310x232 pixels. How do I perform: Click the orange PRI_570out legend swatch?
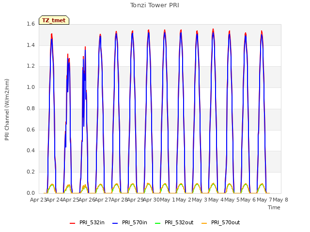click(x=204, y=223)
